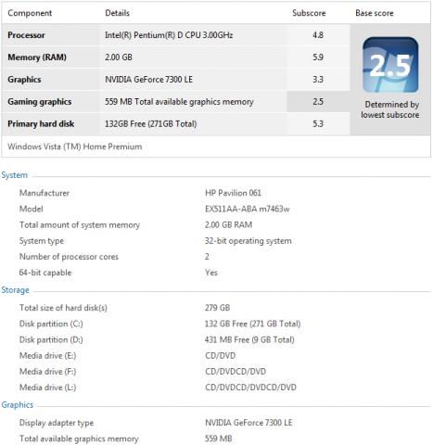The width and height of the screenshot is (433, 445).
Task: Click the 64-bit capable entry
Action: pos(45,273)
